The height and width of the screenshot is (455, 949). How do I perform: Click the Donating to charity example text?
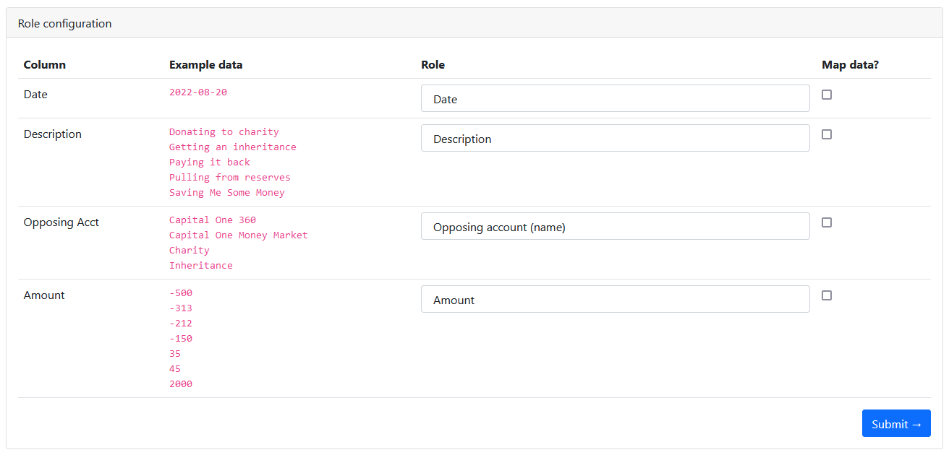(224, 131)
